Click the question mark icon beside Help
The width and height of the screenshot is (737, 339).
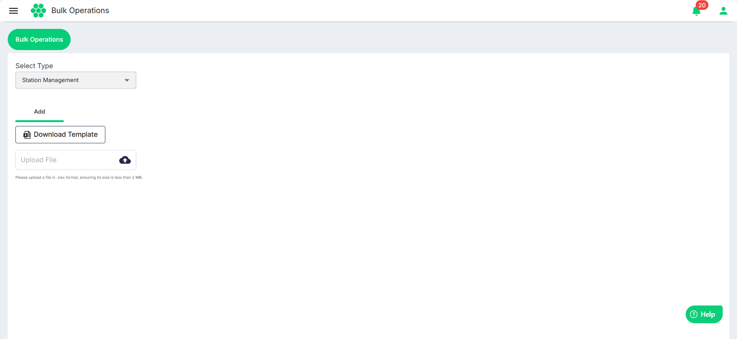tap(694, 314)
